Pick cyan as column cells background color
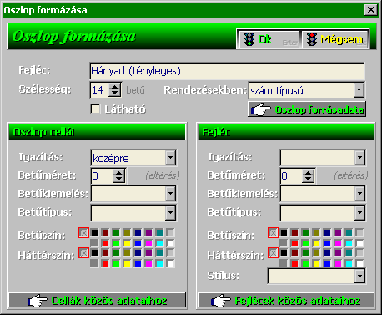382x315 pixels. (x=159, y=263)
